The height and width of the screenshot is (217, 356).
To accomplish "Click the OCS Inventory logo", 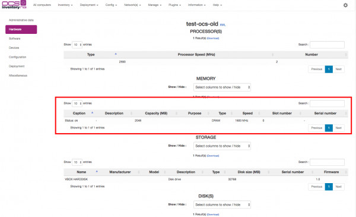I will [x=14, y=5].
